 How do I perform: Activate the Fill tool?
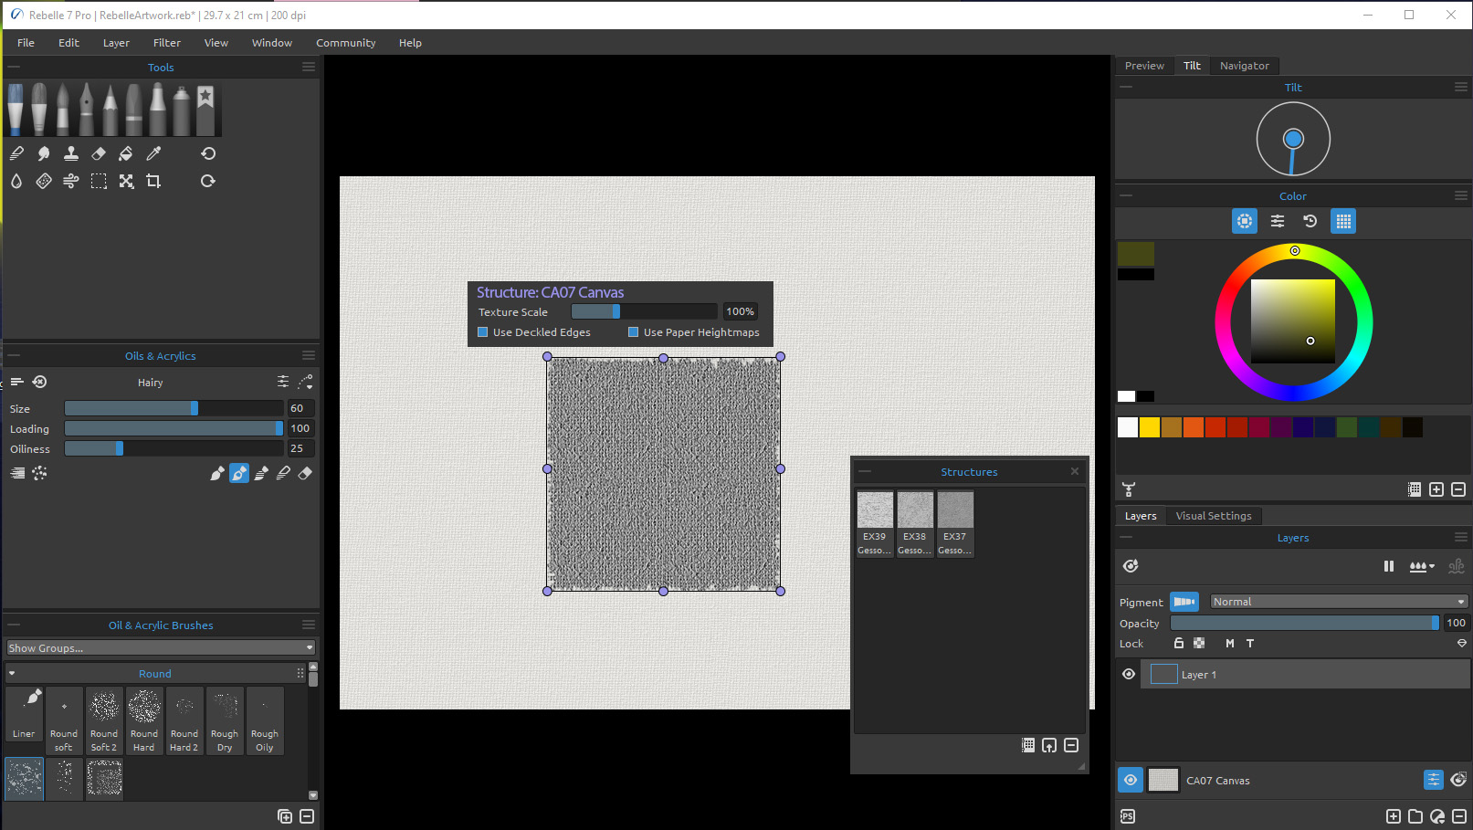tap(126, 152)
